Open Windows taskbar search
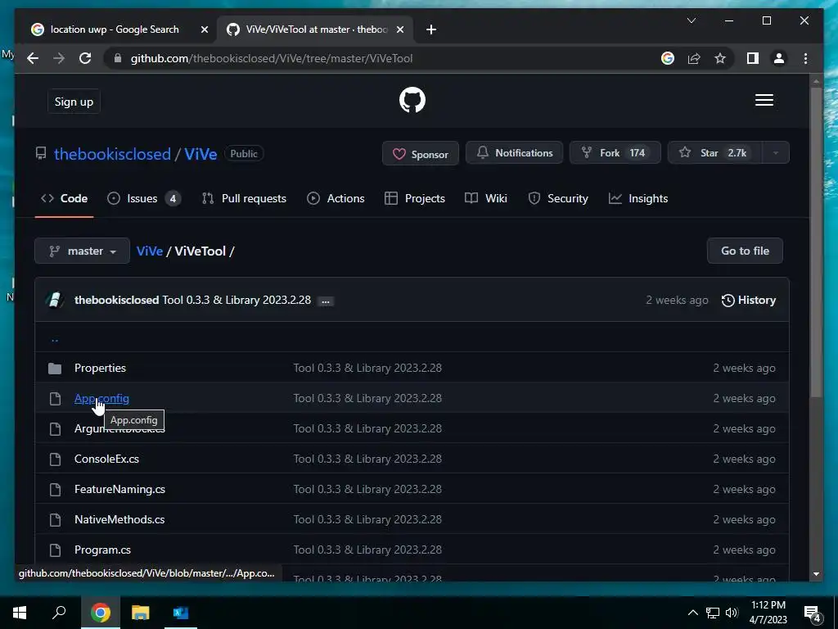Image resolution: width=838 pixels, height=629 pixels. tap(59, 613)
